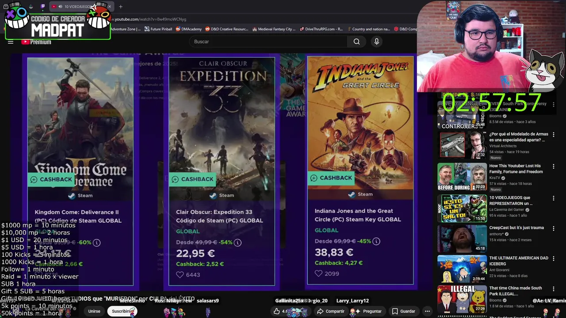Switch to the pinned Twitch tab

(x=42, y=7)
